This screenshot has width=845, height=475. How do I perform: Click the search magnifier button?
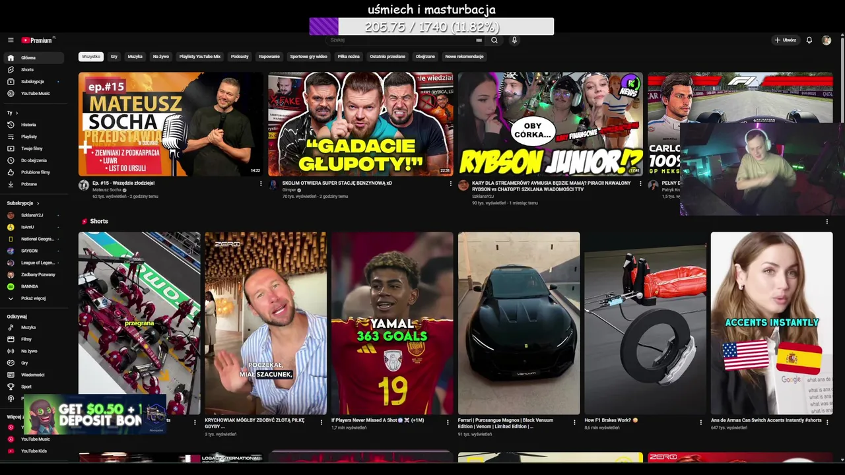[x=494, y=40]
